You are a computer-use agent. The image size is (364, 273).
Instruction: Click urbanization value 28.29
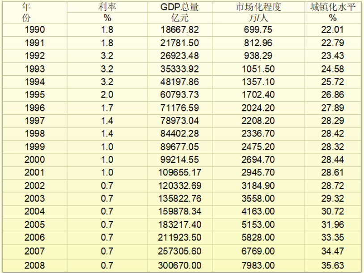tap(332, 120)
